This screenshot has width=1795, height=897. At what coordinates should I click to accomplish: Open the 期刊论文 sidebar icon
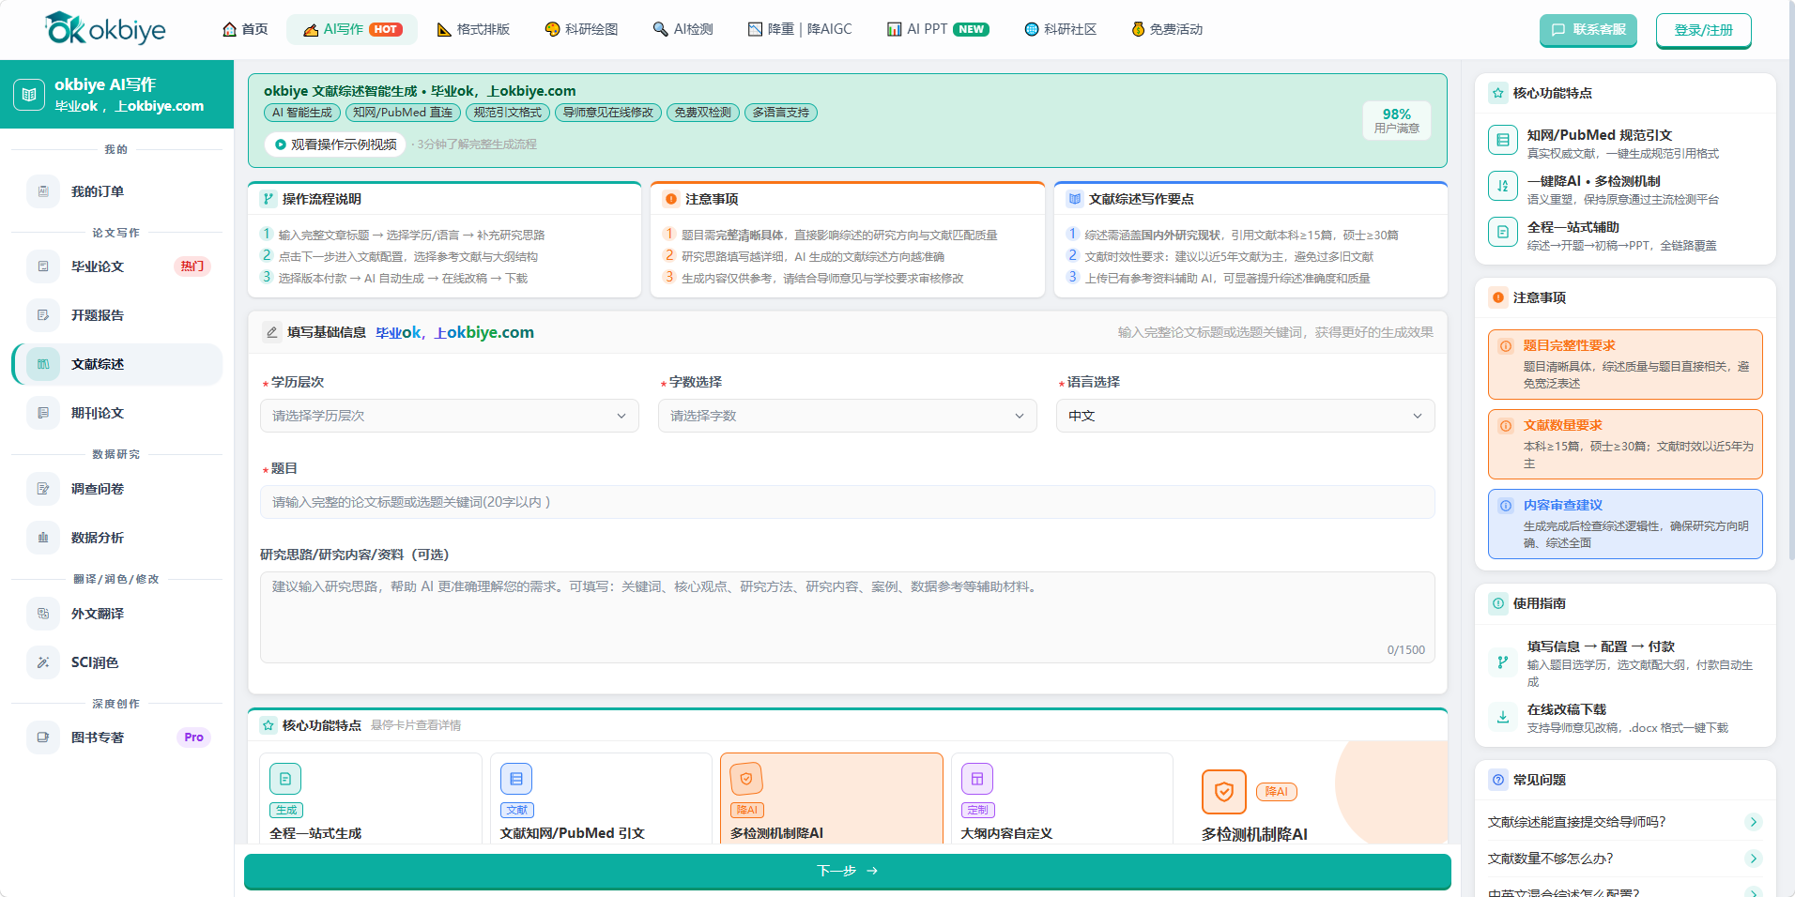(x=43, y=413)
